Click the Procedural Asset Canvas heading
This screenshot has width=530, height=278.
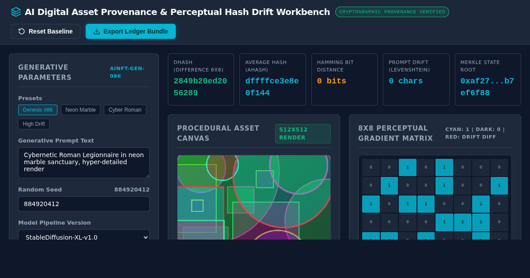tap(218, 133)
